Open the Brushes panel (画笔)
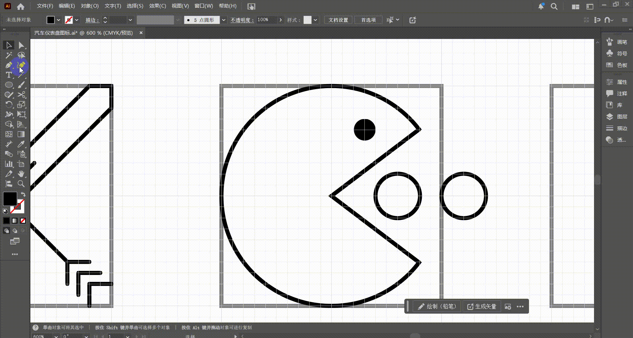 click(617, 42)
